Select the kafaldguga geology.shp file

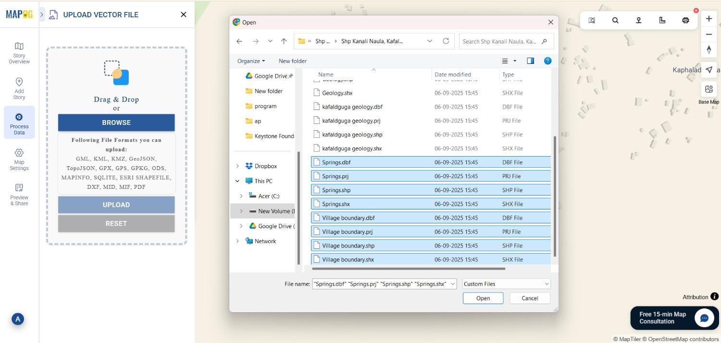pyautogui.click(x=352, y=135)
